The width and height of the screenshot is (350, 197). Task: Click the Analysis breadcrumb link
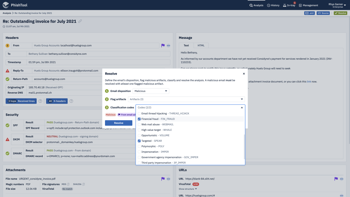click(x=7, y=13)
